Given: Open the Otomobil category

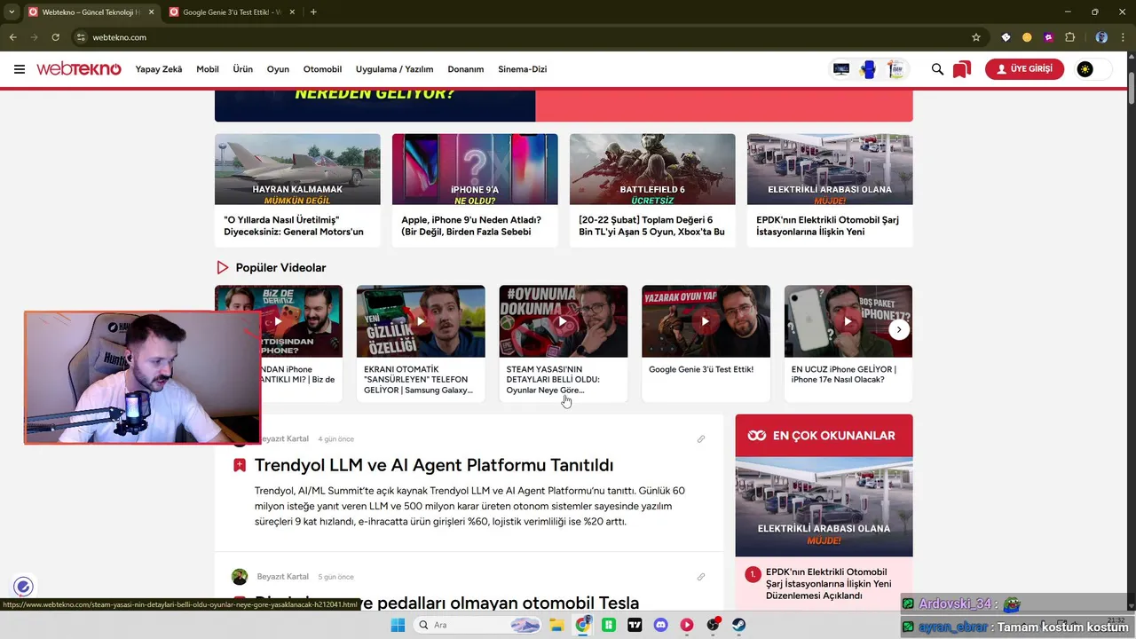Looking at the screenshot, I should pyautogui.click(x=322, y=69).
